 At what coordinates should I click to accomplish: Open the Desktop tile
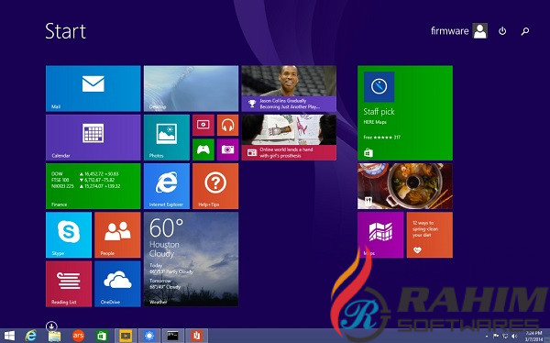point(191,88)
